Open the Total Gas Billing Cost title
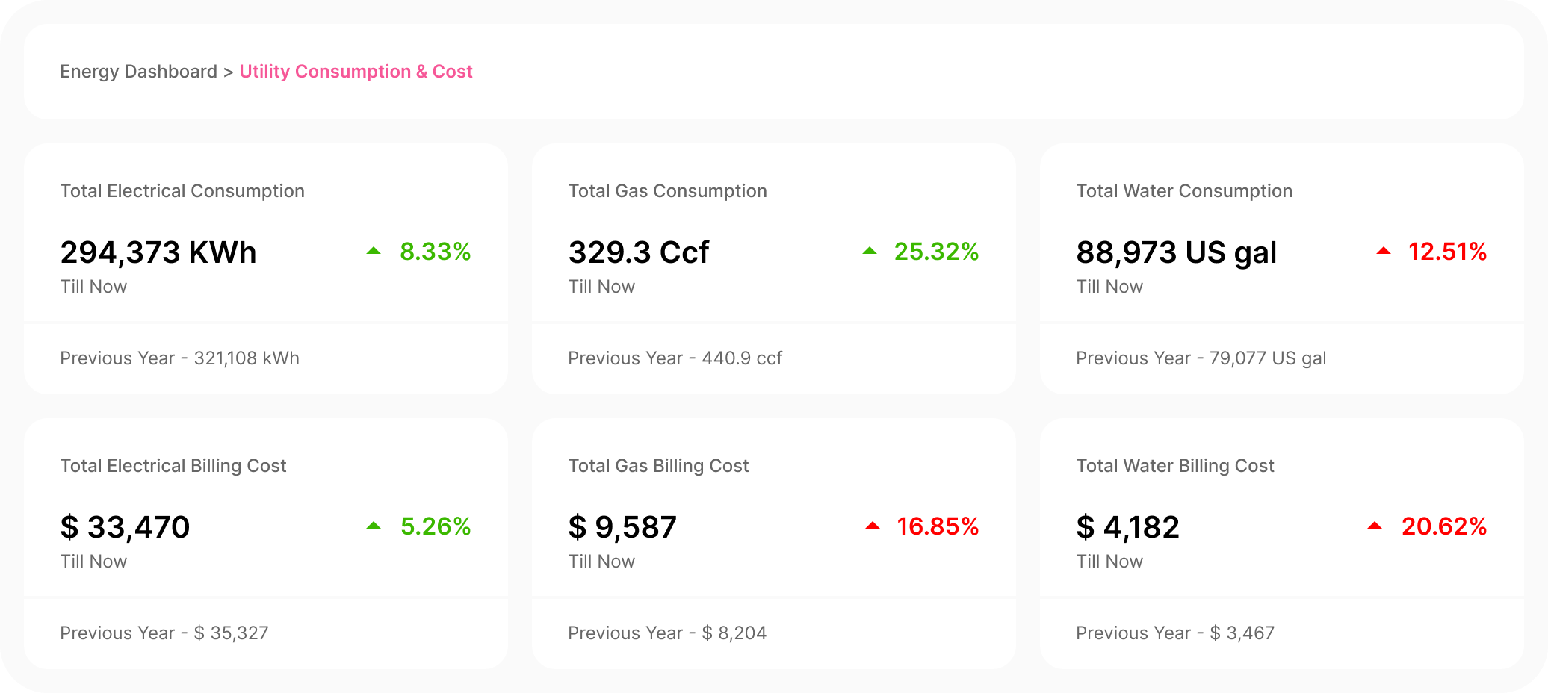The image size is (1548, 693). (658, 466)
